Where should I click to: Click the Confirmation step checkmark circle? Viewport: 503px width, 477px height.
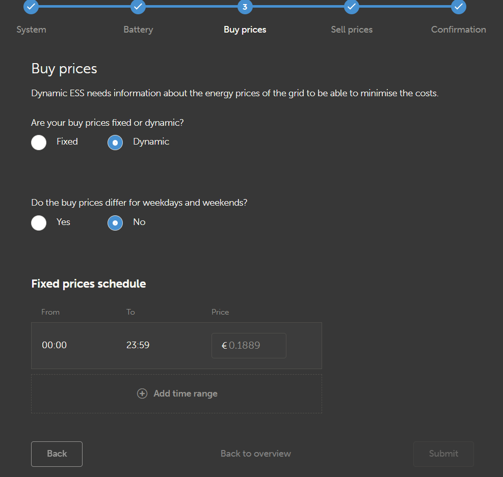coord(459,7)
